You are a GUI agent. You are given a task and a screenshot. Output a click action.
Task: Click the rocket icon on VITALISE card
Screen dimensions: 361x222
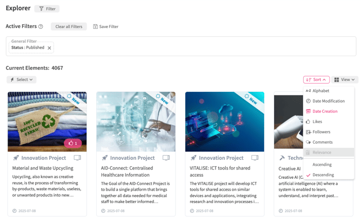pos(193,158)
